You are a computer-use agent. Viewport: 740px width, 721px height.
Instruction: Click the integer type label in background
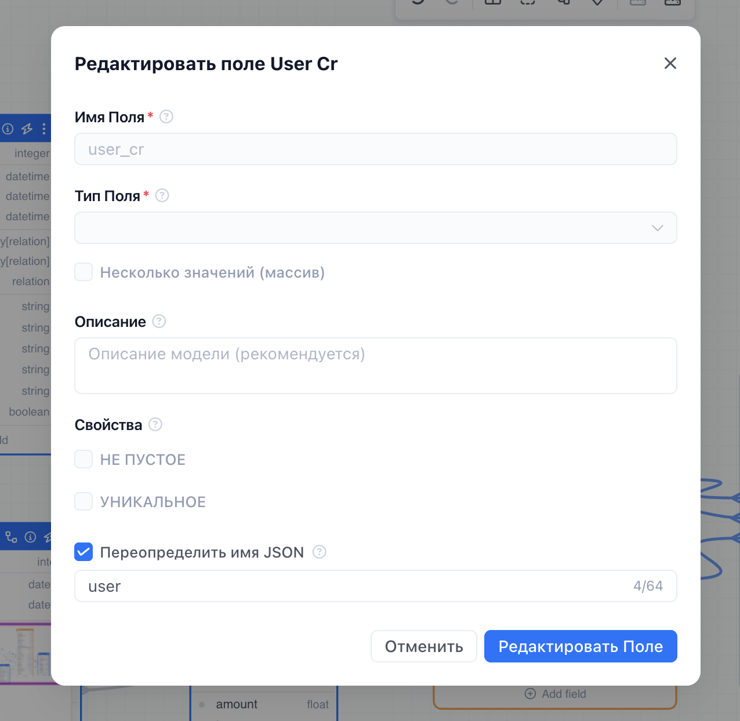[x=32, y=153]
